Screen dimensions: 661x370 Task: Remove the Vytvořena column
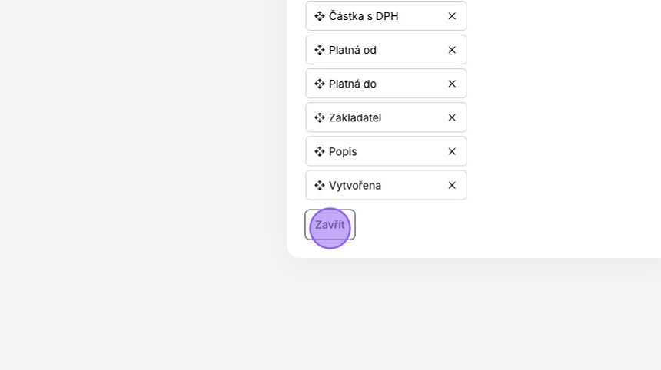coord(452,186)
